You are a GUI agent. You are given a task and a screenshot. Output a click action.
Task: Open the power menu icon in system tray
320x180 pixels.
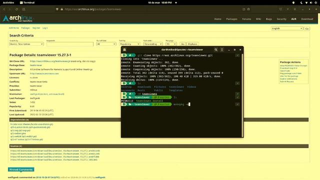[316, 2]
